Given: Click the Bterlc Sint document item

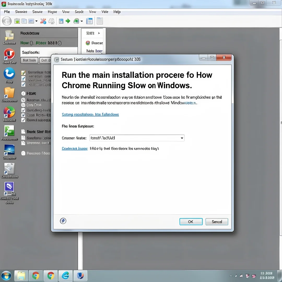Looking at the screenshot, I should [x=36, y=132].
